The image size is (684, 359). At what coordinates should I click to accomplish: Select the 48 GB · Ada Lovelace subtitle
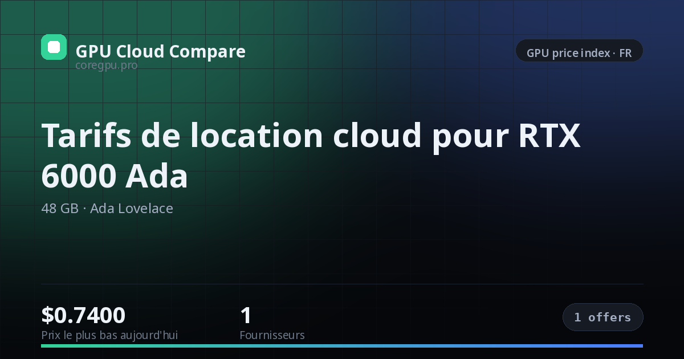pos(107,209)
